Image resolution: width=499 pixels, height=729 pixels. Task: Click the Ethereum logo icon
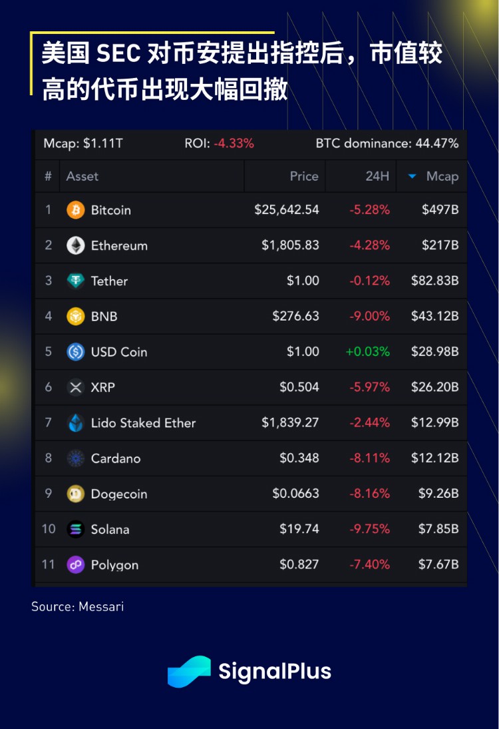76,245
